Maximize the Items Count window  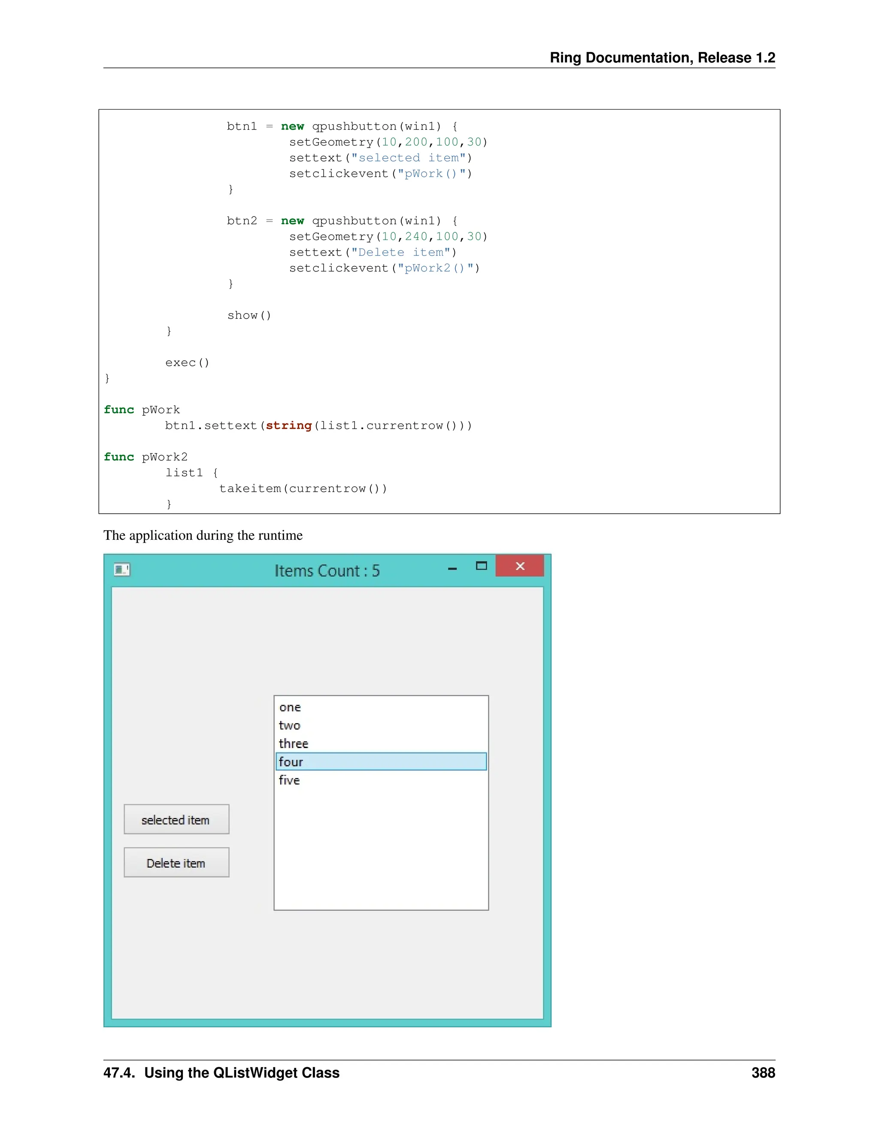tap(481, 566)
